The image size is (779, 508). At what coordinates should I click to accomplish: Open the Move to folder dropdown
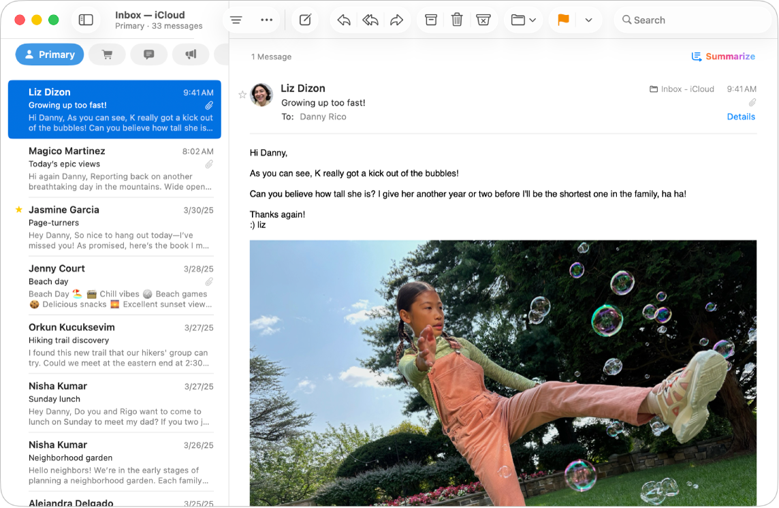tap(523, 20)
